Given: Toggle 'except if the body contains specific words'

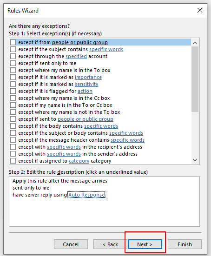Looking at the screenshot, I should (x=13, y=126).
